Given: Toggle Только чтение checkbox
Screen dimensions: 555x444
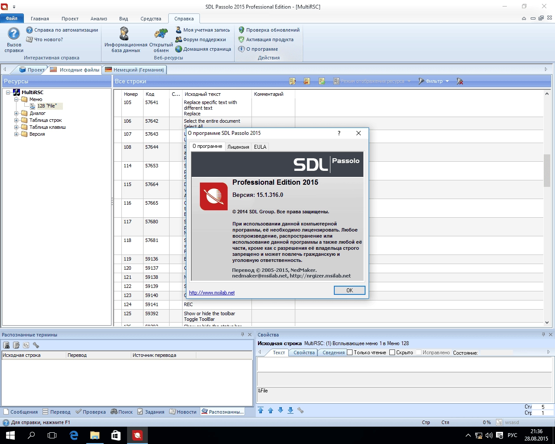Looking at the screenshot, I should click(350, 353).
